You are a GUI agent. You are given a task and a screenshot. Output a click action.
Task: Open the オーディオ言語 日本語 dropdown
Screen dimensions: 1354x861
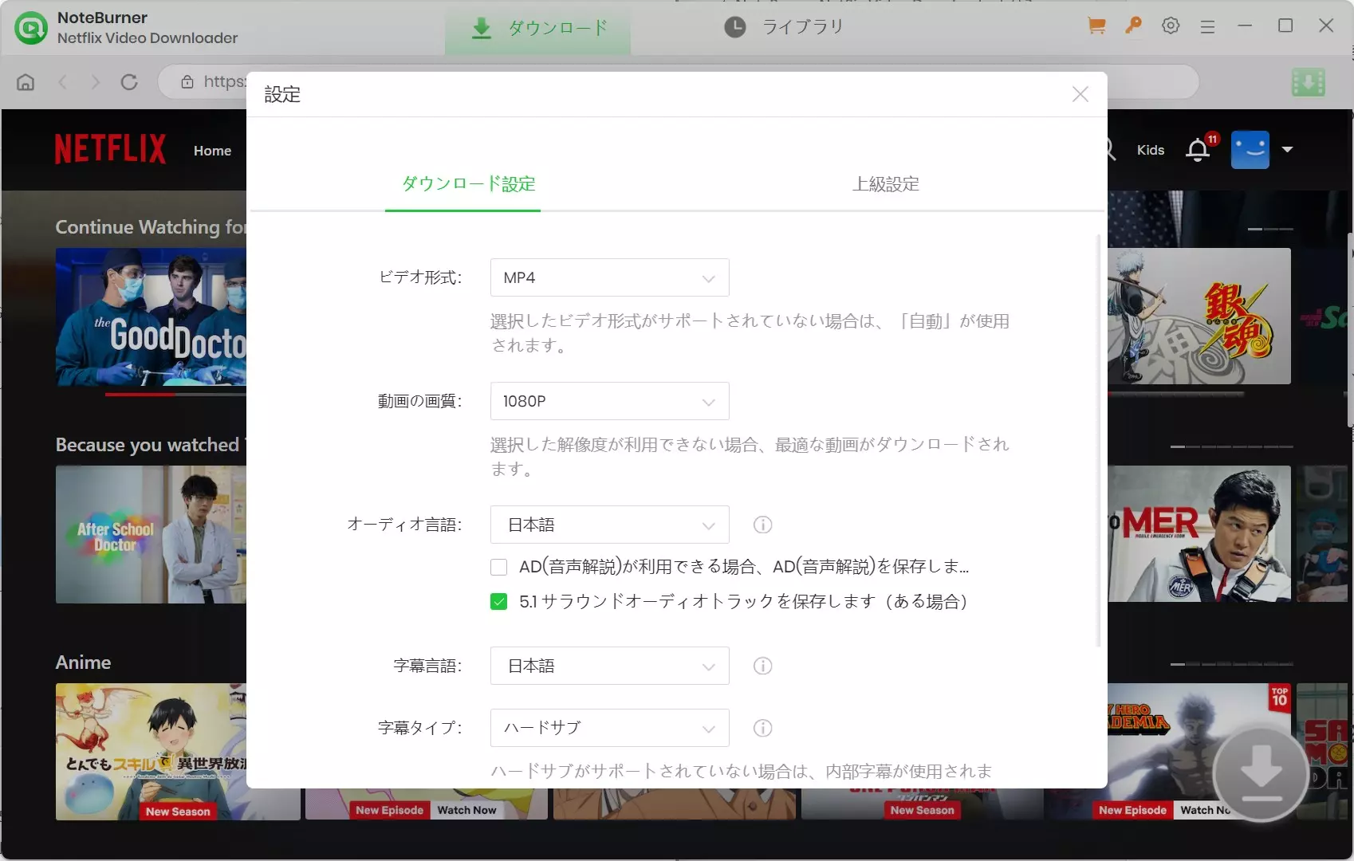click(x=609, y=525)
